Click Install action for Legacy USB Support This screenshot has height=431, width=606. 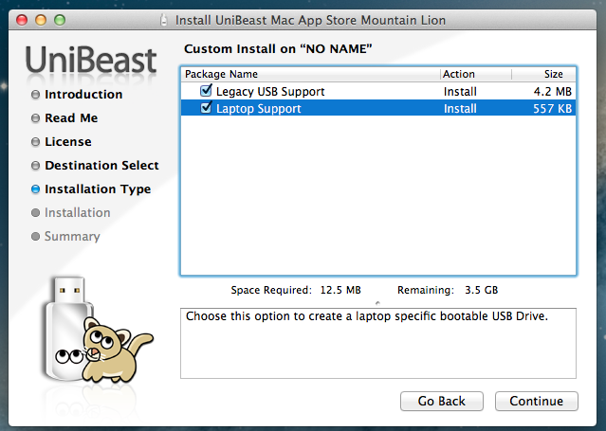(x=460, y=92)
